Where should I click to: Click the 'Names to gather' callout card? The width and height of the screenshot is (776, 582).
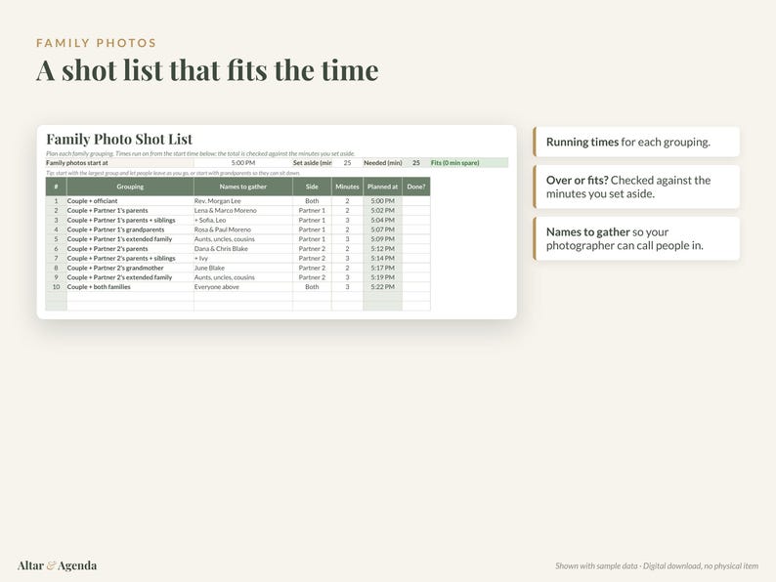pyautogui.click(x=636, y=239)
